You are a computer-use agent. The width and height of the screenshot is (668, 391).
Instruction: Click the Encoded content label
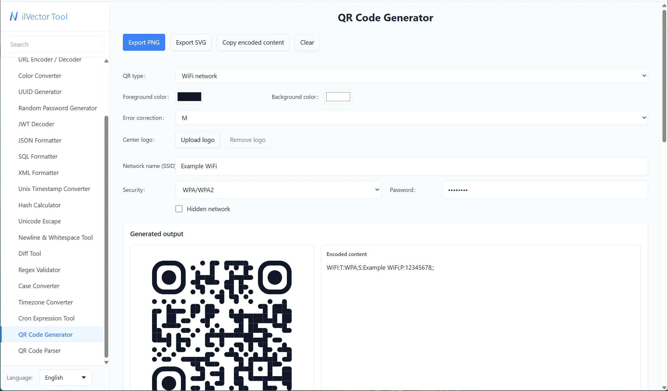pos(347,254)
